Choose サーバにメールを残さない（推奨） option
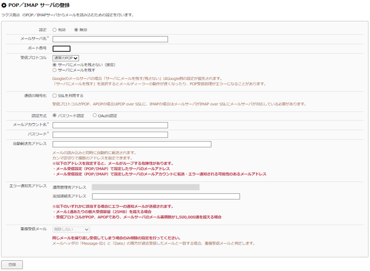The height and width of the screenshot is (271, 370). pos(55,64)
